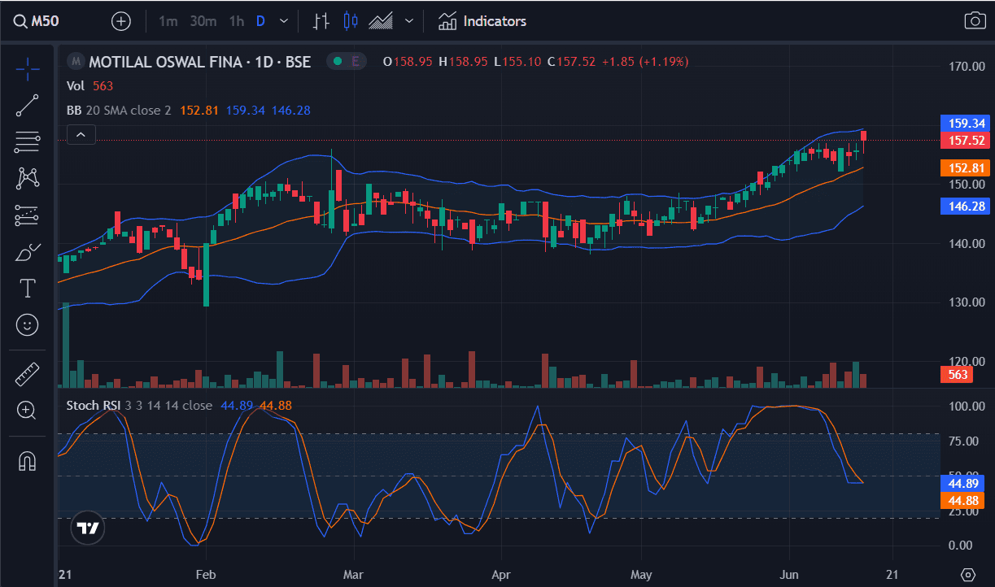Image resolution: width=995 pixels, height=587 pixels.
Task: Select the text annotation tool
Action: coord(28,288)
